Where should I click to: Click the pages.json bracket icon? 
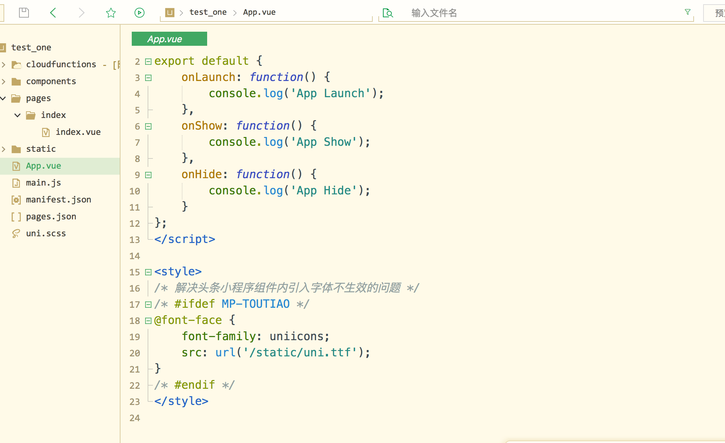click(x=16, y=217)
